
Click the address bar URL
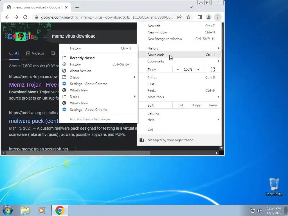(x=107, y=17)
